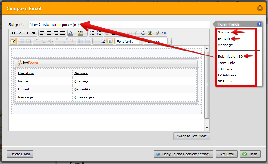Toggle underline formatting
This screenshot has width=268, height=164.
coord(27,33)
